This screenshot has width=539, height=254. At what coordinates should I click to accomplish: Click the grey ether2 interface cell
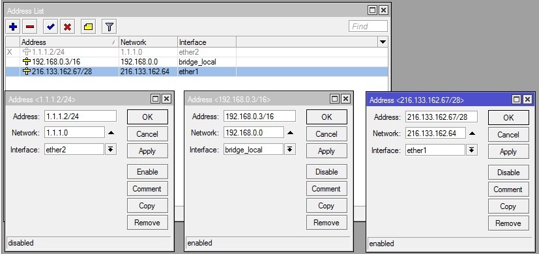click(207, 52)
